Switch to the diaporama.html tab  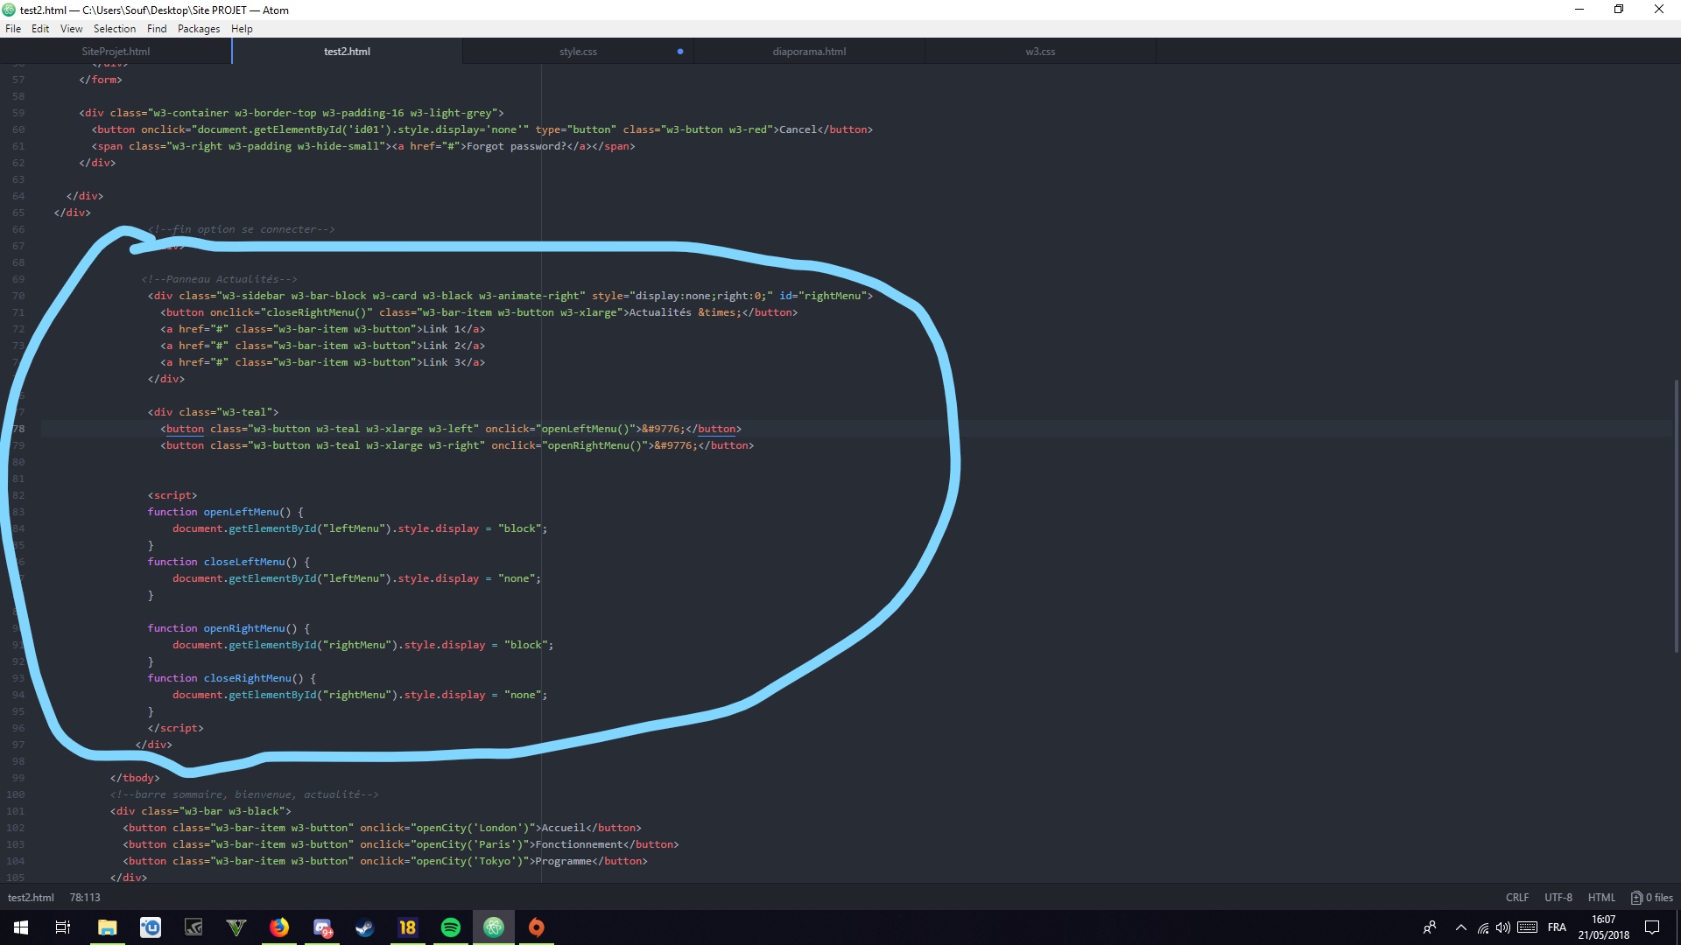[809, 52]
